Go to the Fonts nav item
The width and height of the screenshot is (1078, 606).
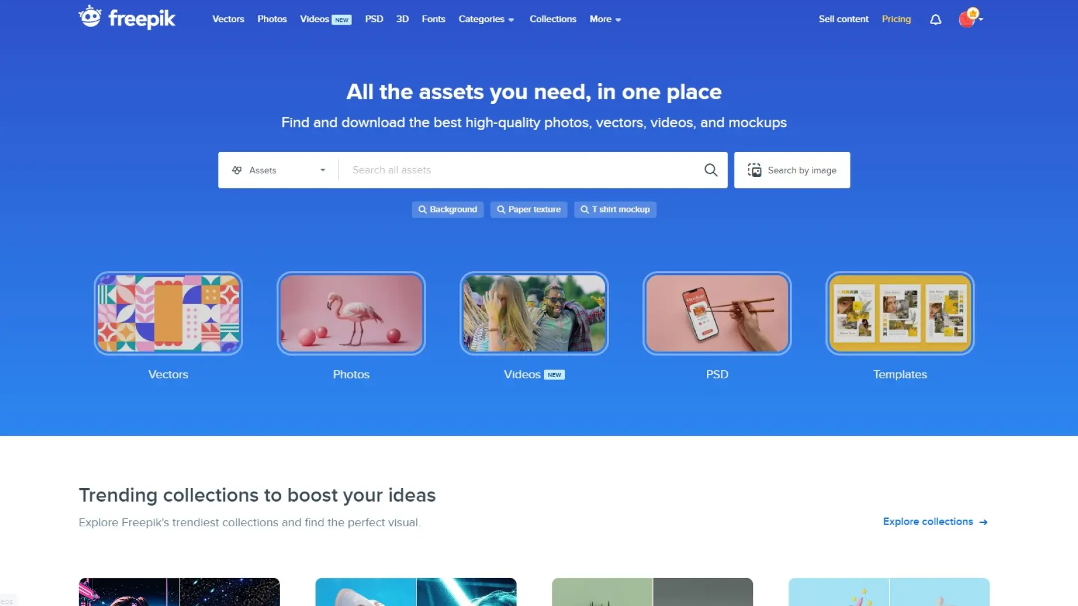433,19
